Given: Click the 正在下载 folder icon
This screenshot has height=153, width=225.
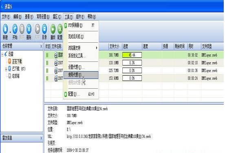Looking at the screenshot, I should (x=9, y=61).
